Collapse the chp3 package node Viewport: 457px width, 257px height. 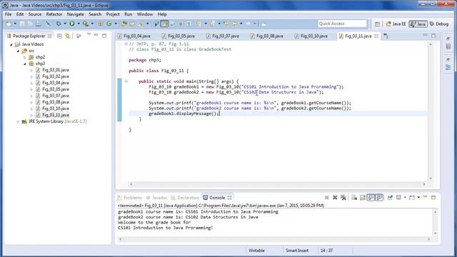[25, 64]
